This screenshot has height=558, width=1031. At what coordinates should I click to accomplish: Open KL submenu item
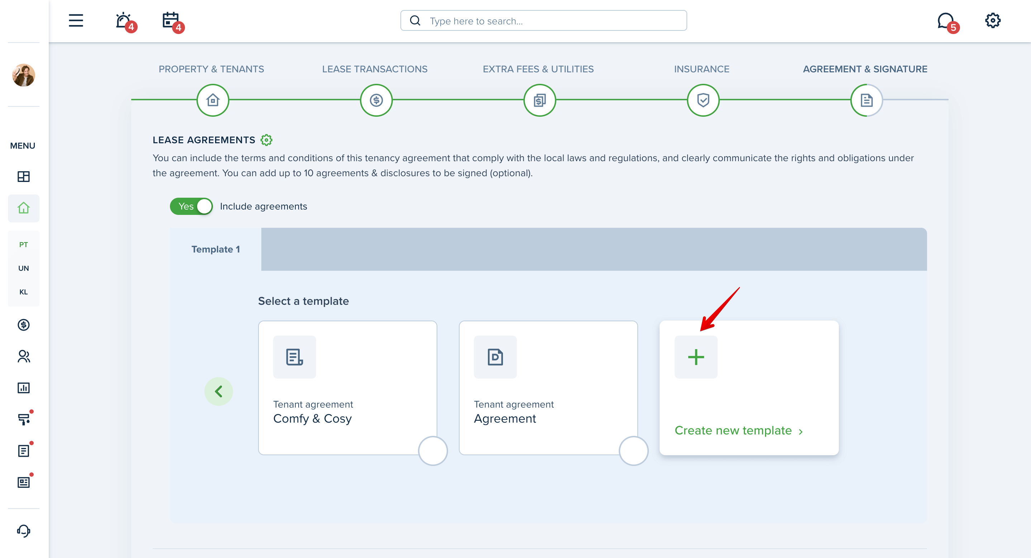(x=24, y=292)
